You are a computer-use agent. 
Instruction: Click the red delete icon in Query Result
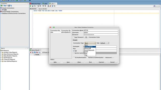pos(37,52)
